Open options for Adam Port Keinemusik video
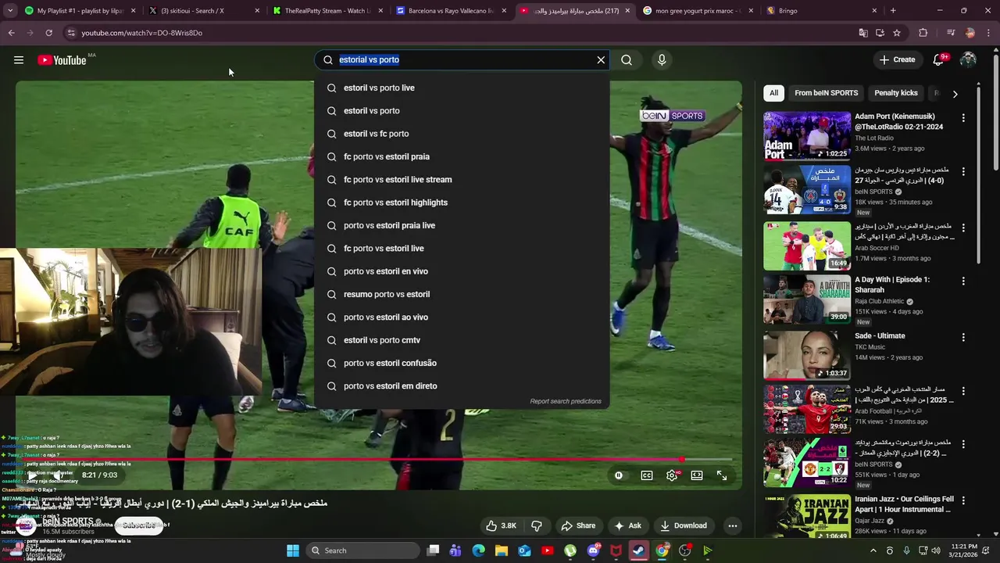The width and height of the screenshot is (1000, 563). tap(963, 118)
